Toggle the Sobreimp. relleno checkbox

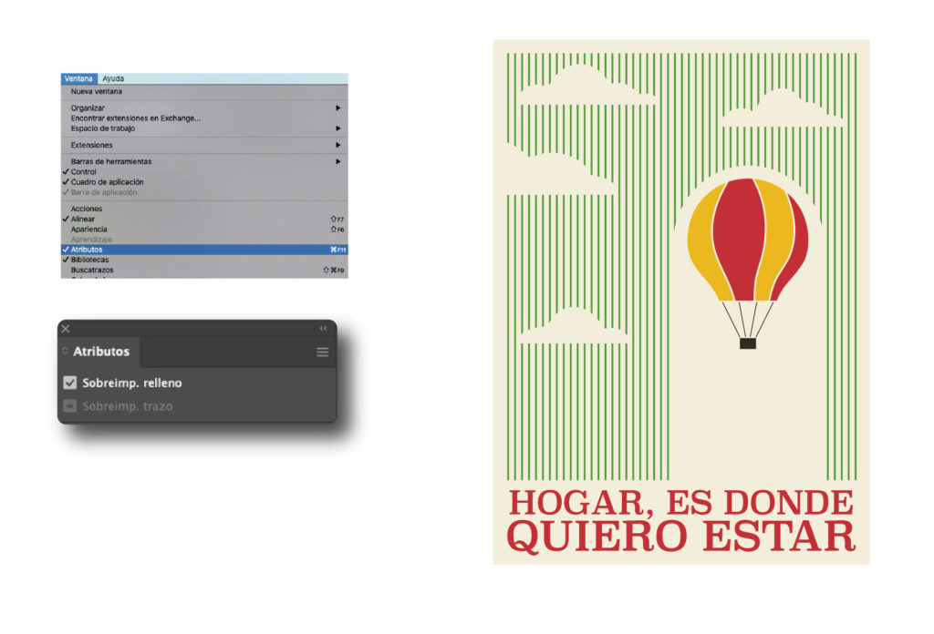coord(69,383)
